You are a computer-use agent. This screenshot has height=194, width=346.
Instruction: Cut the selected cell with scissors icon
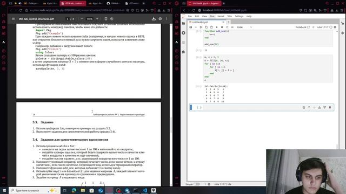click(201, 27)
